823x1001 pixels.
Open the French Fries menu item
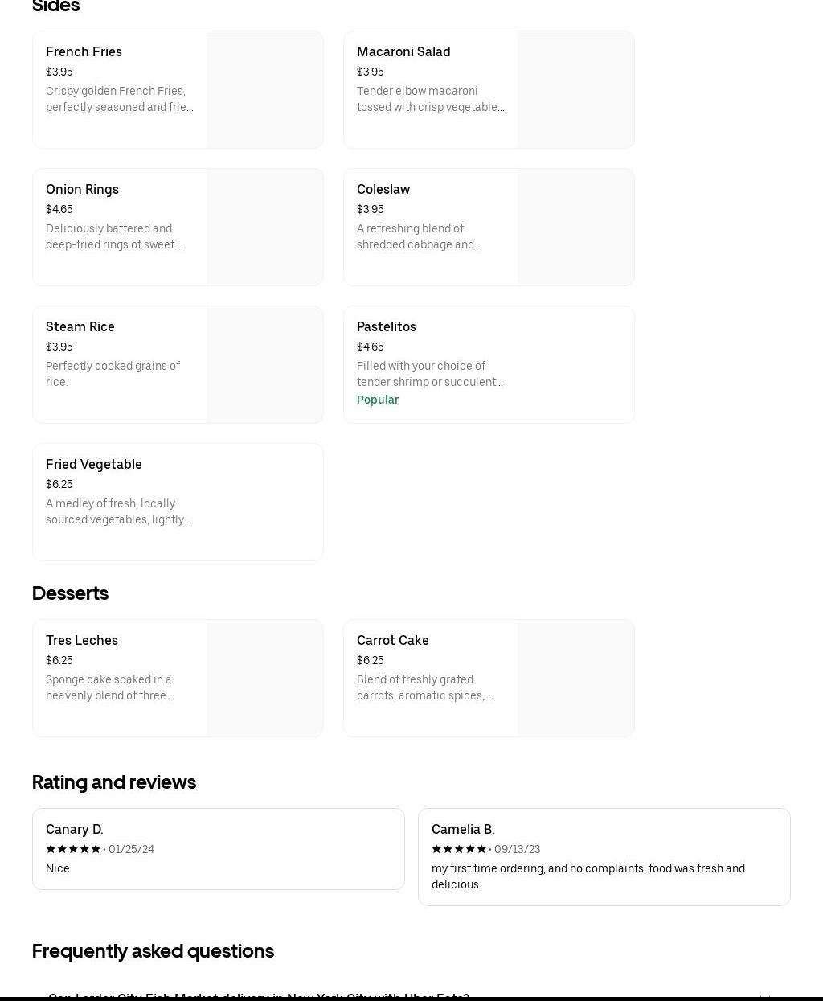click(x=84, y=51)
